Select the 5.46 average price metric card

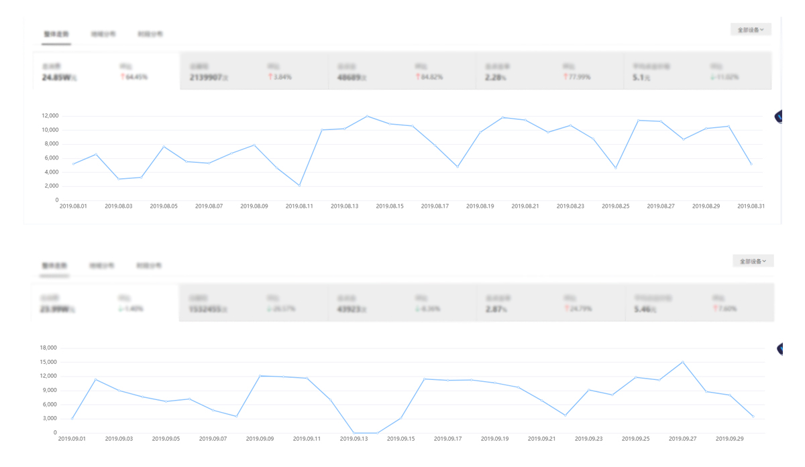[700, 303]
